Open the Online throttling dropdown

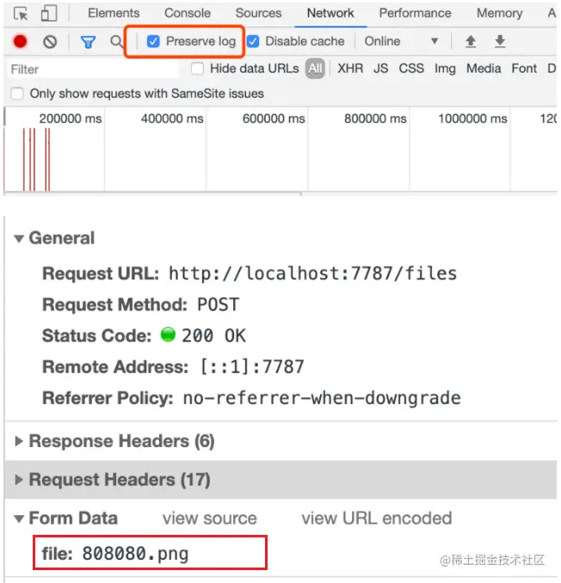[x=401, y=41]
